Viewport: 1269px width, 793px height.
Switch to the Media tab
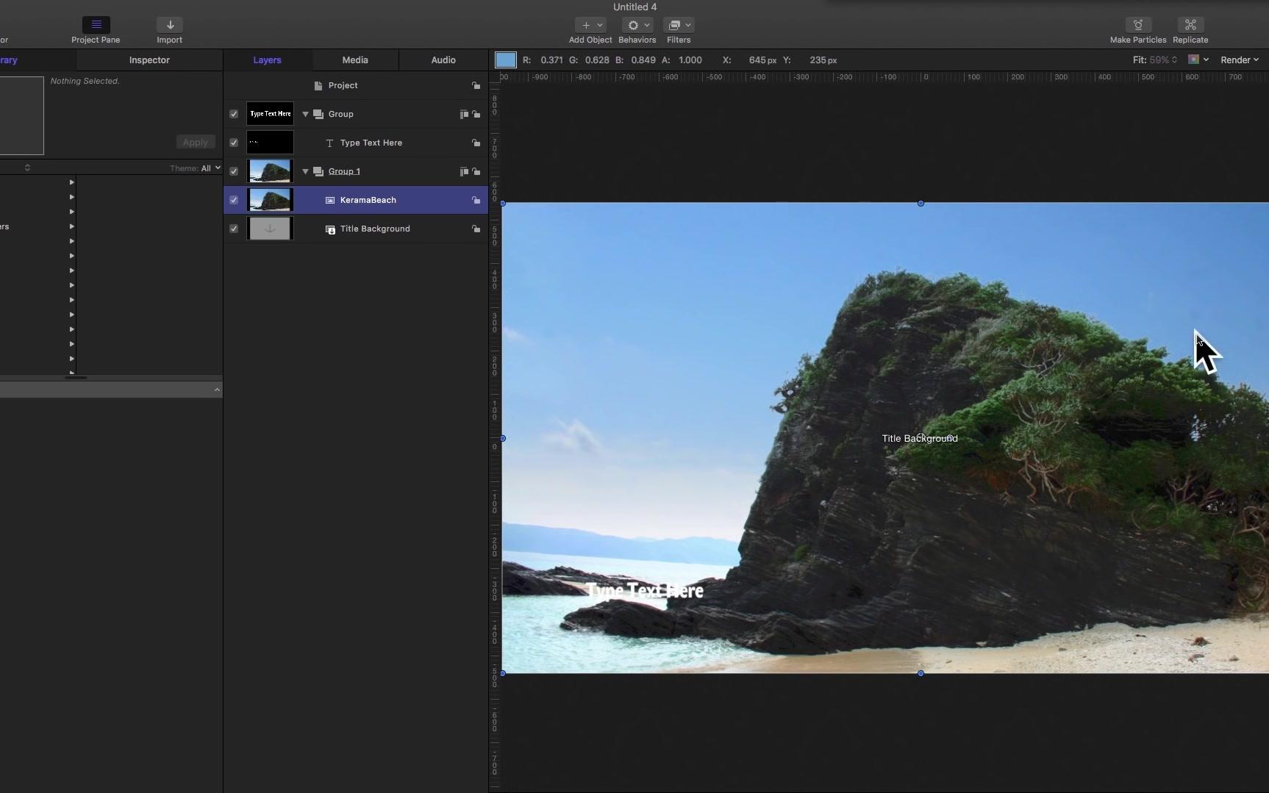pos(355,60)
